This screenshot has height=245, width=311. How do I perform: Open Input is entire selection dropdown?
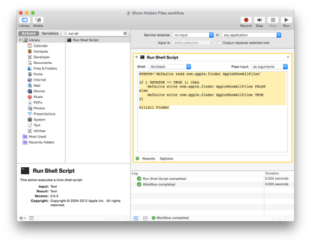pyautogui.click(x=193, y=43)
